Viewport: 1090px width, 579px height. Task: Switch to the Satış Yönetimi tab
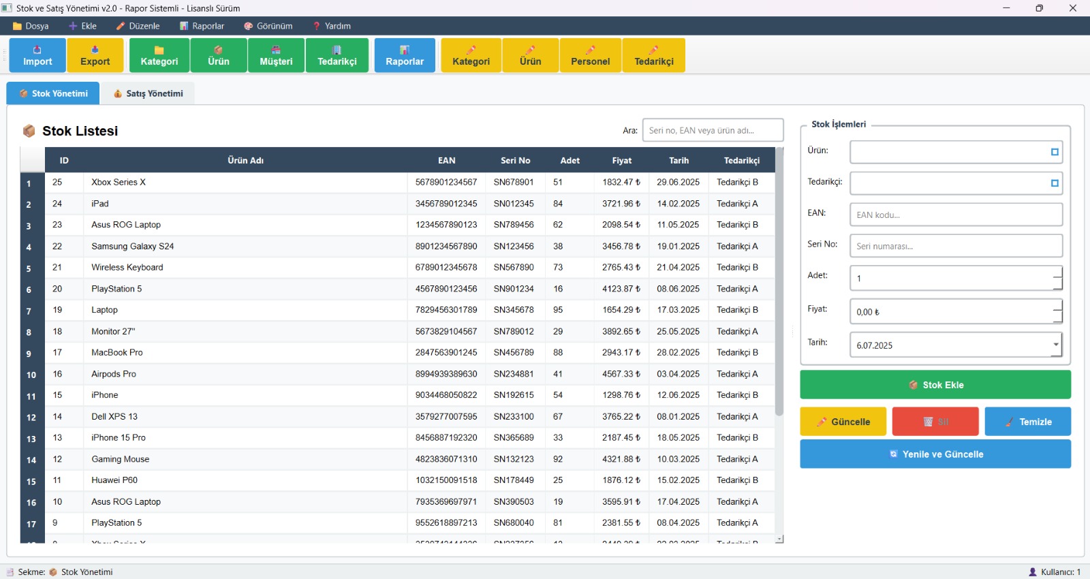click(x=148, y=93)
